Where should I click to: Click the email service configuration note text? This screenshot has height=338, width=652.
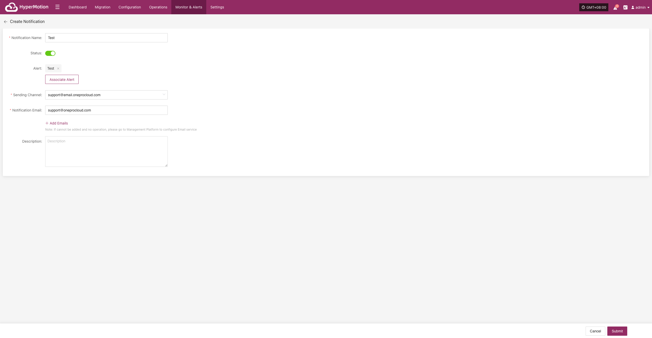click(x=121, y=130)
